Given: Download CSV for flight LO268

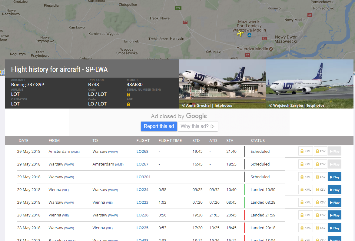Looking at the screenshot, I should point(320,151).
